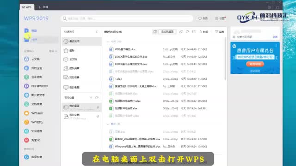Open the 时间 sort dropdown
The height and width of the screenshot is (166, 296).
click(x=204, y=32)
